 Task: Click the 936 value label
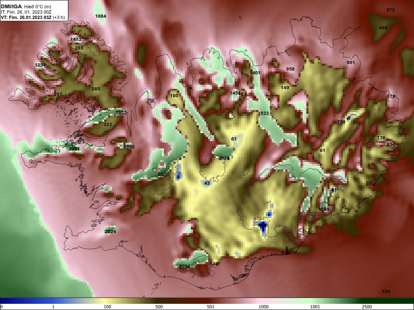[391, 145]
